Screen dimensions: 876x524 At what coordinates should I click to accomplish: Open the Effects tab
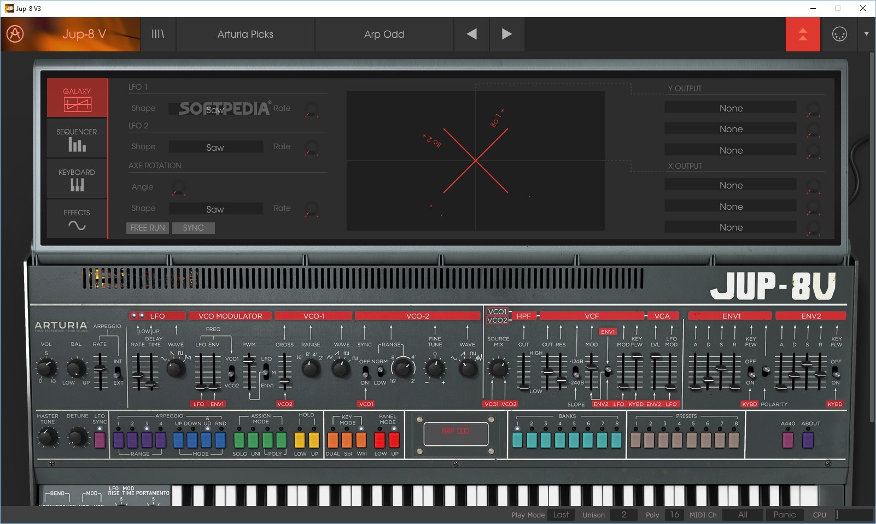(x=77, y=219)
